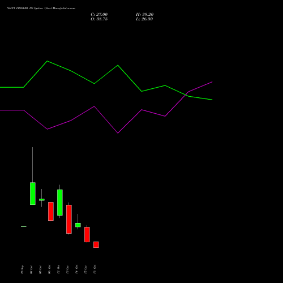Click the green indicator line's highest peak

click(x=47, y=61)
